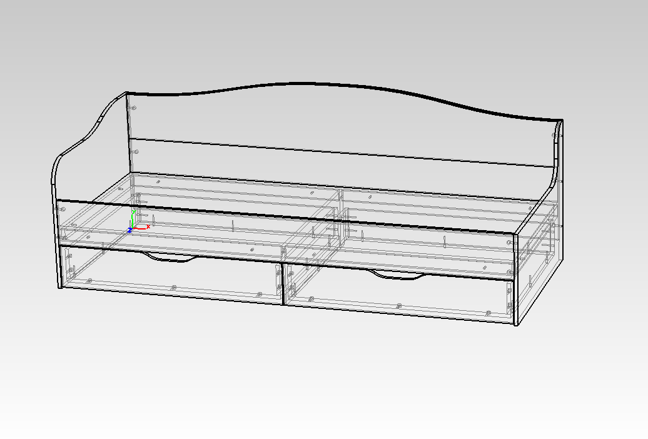Pick the top-right fastener on the back panel
The height and width of the screenshot is (439, 648).
point(555,136)
